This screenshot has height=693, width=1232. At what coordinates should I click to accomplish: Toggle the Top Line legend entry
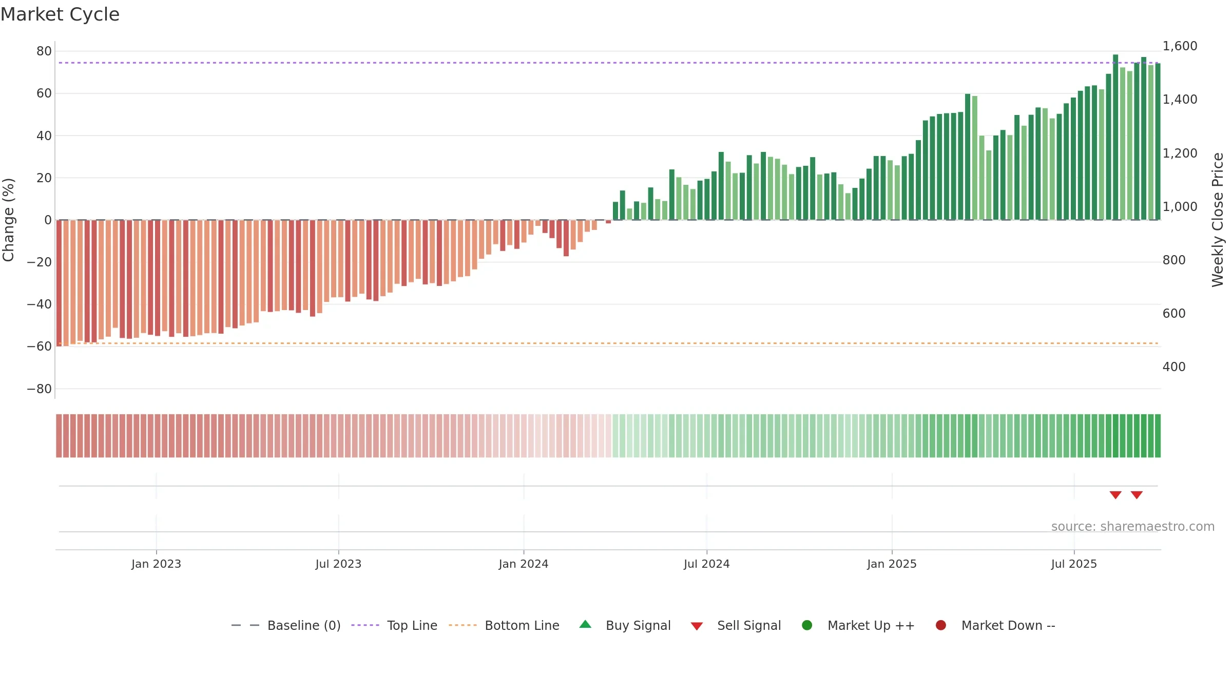tap(394, 625)
